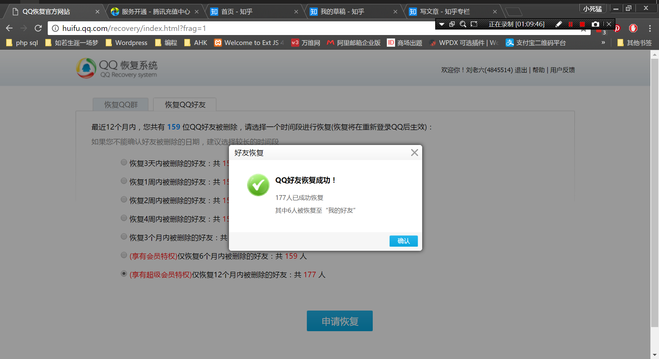Click the recorder zoom magnifier icon
The image size is (659, 359).
(463, 24)
